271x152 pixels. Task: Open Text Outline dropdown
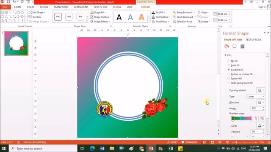(x=160, y=17)
